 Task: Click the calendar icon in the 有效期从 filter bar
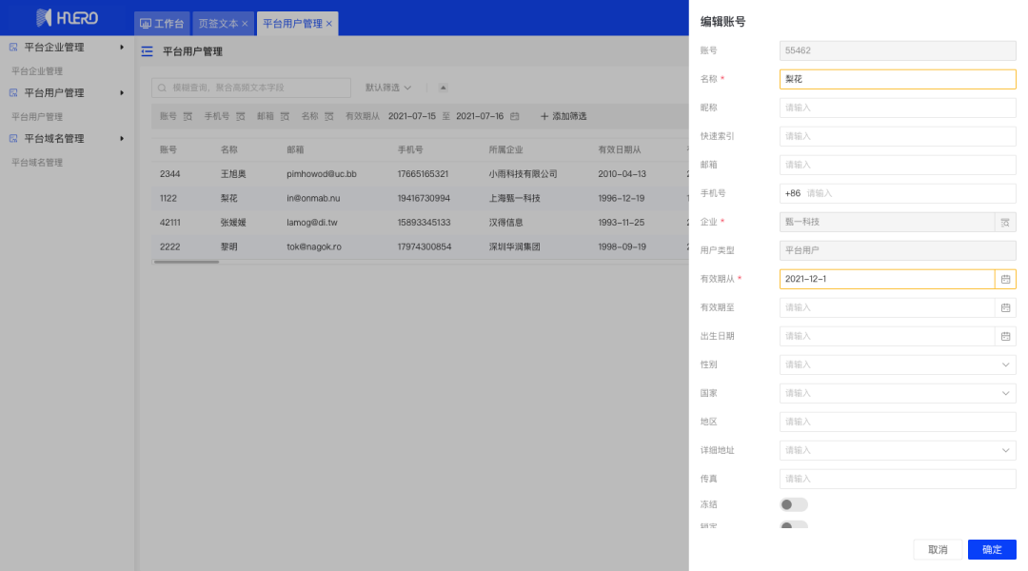point(515,116)
